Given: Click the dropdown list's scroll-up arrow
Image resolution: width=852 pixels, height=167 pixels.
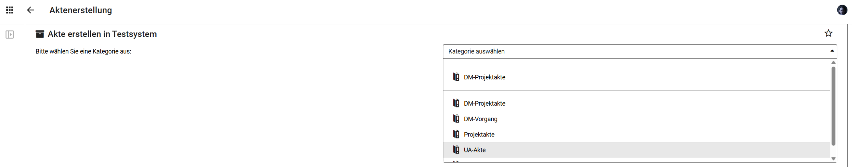Looking at the screenshot, I should coord(834,63).
